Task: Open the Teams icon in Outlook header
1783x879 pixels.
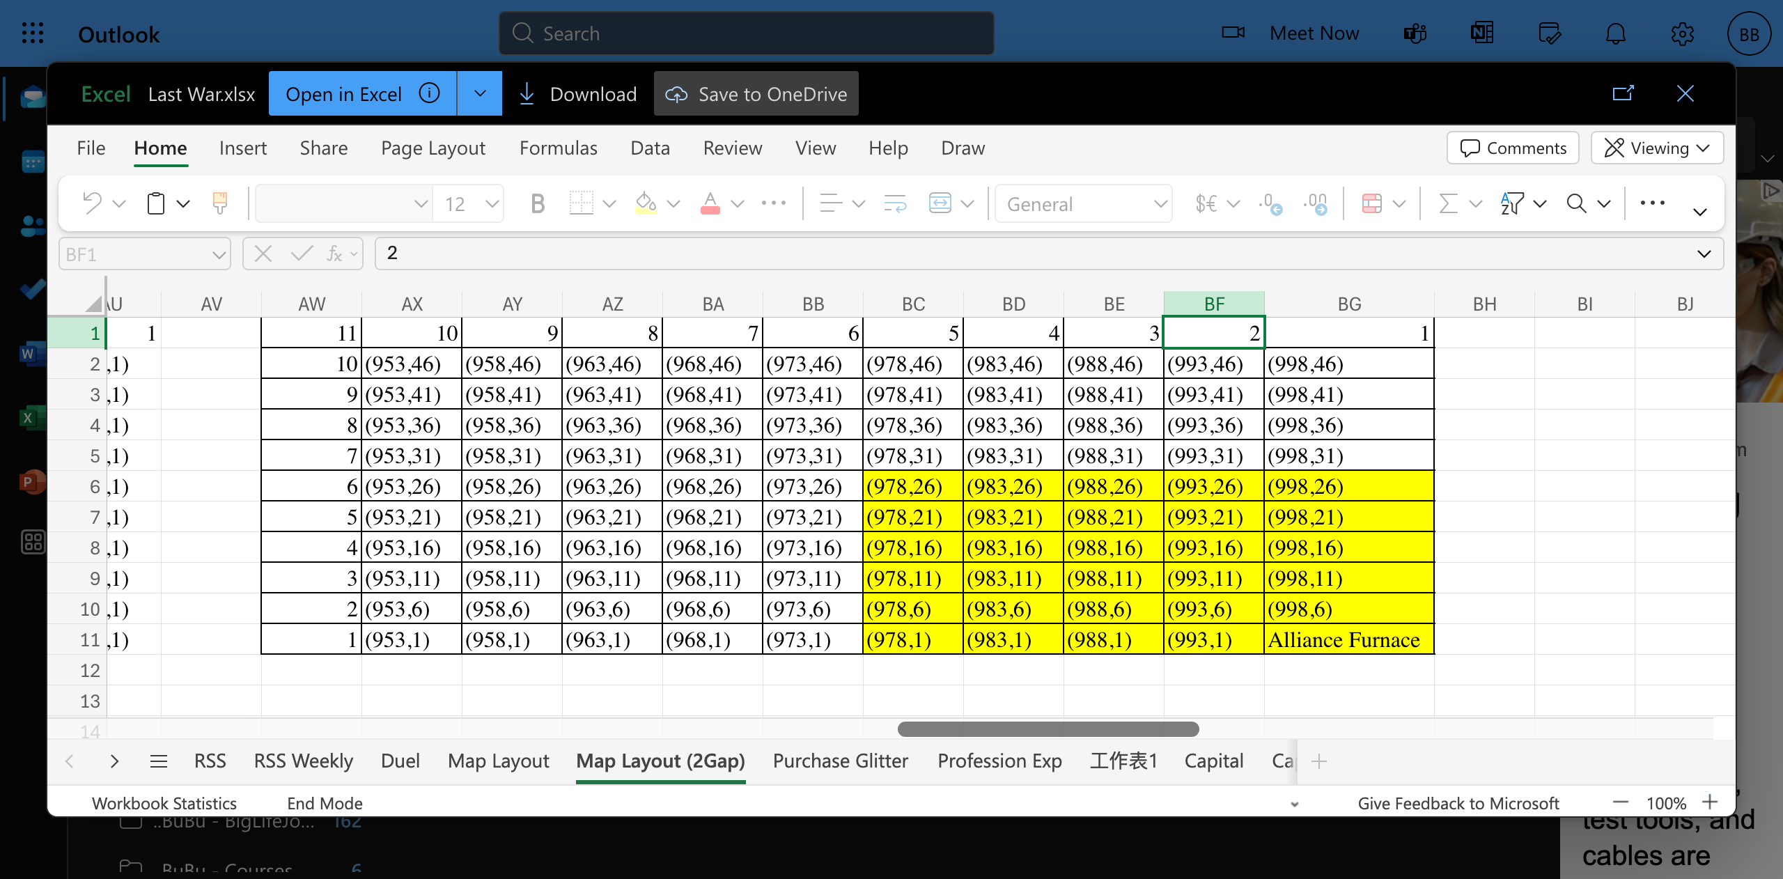Action: click(1415, 33)
